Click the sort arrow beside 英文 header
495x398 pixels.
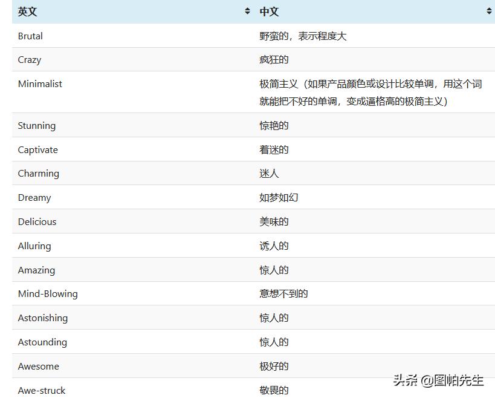pos(247,10)
